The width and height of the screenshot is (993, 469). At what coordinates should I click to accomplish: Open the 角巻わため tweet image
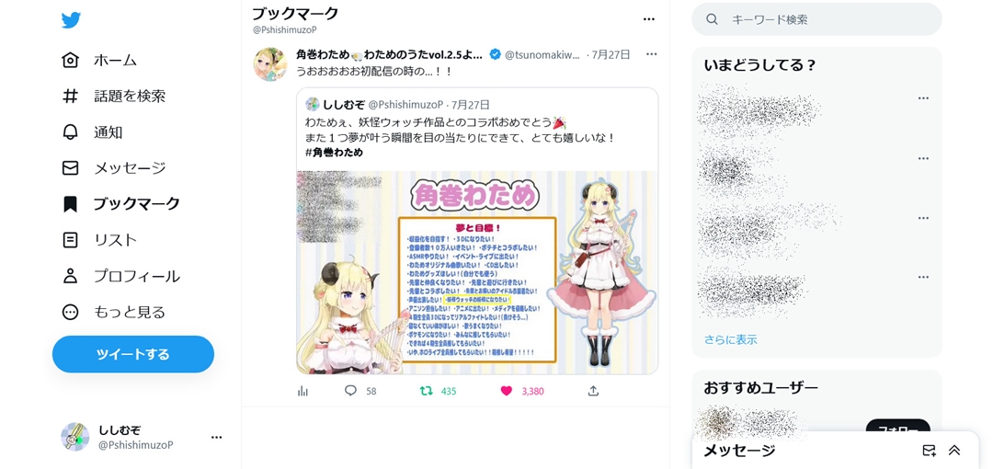click(477, 272)
